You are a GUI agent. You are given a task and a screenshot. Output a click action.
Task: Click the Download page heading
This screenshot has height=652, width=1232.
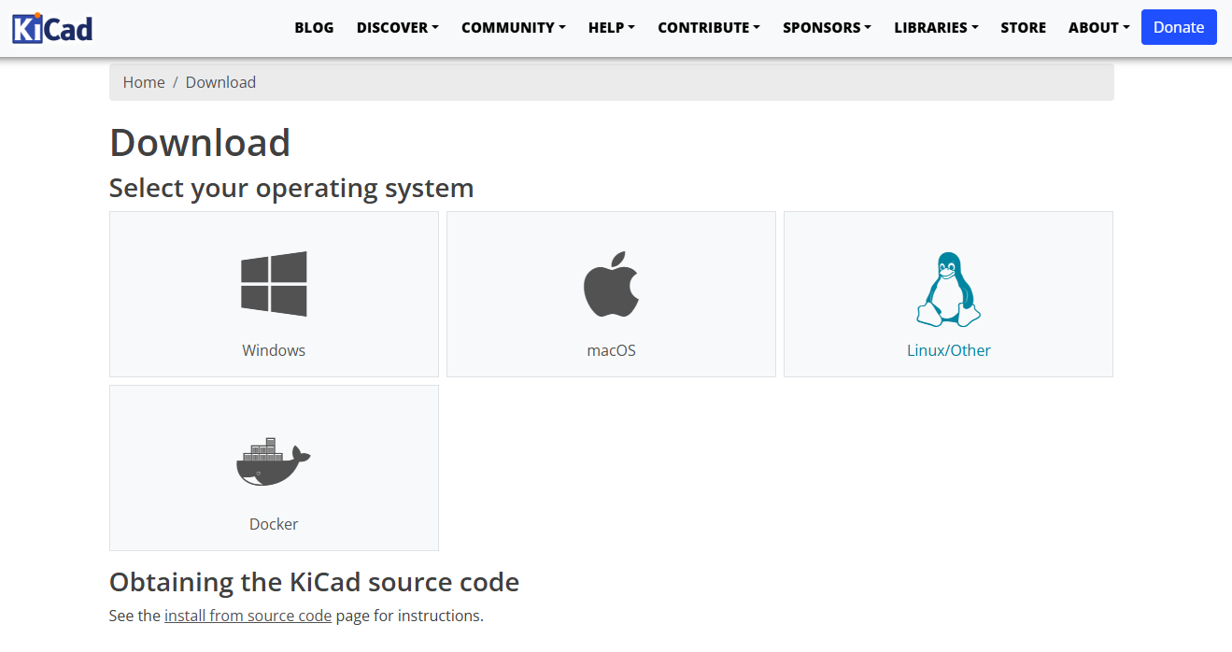(x=200, y=142)
